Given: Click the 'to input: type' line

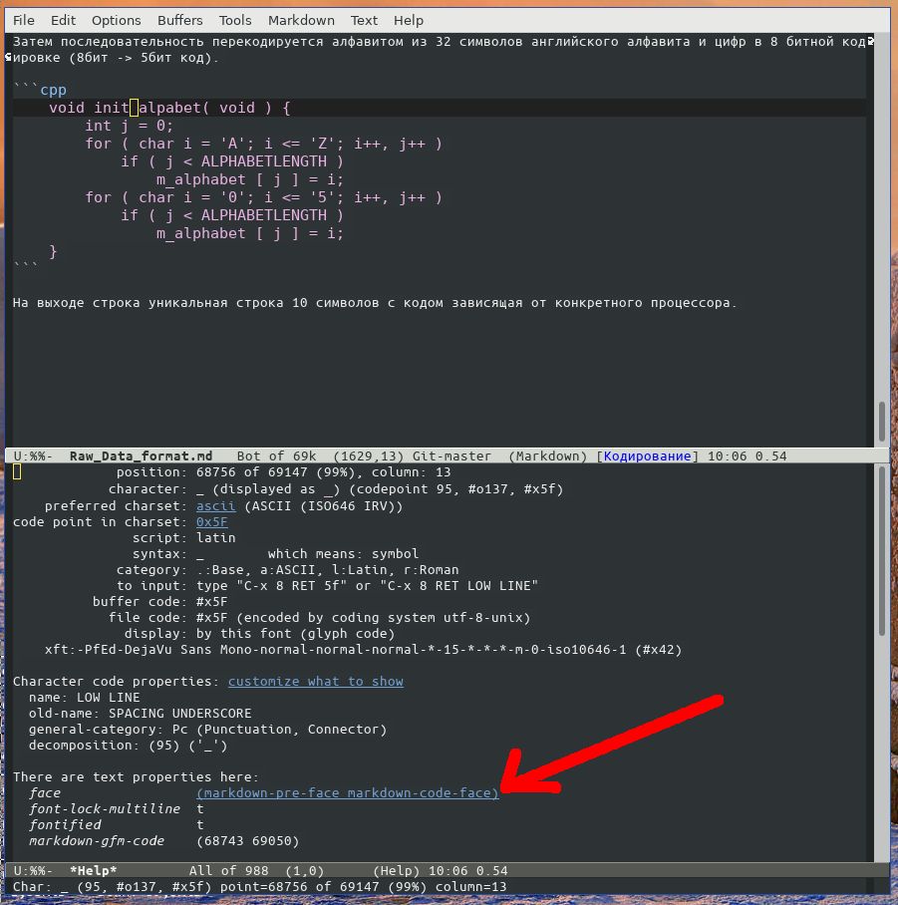Looking at the screenshot, I should (327, 586).
